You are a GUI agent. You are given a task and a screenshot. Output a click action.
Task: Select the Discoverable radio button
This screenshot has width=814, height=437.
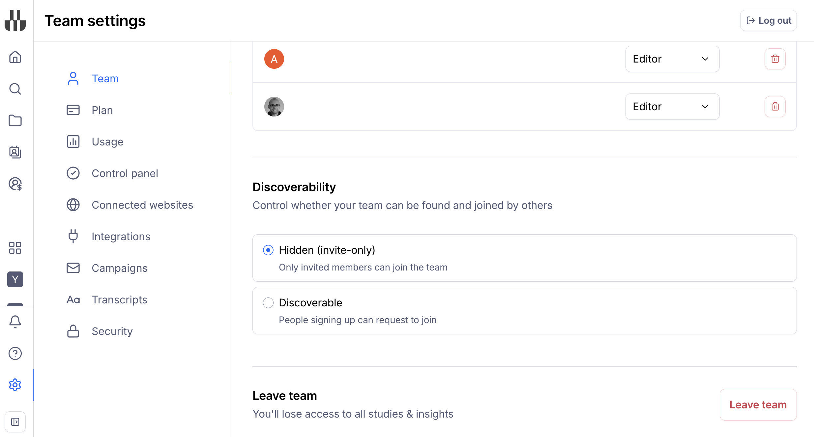coord(268,303)
